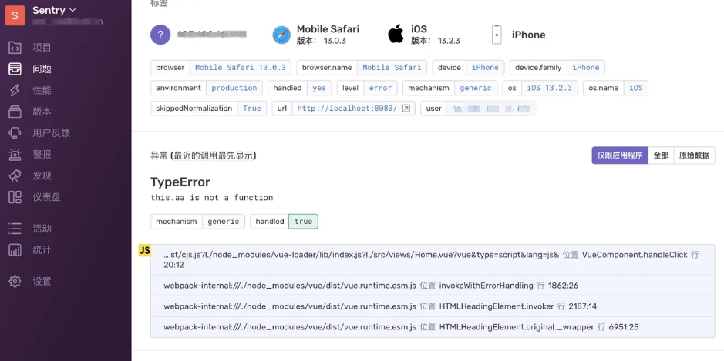724x361 pixels.
Task: Click the TypeError exception heading
Action: (x=180, y=182)
